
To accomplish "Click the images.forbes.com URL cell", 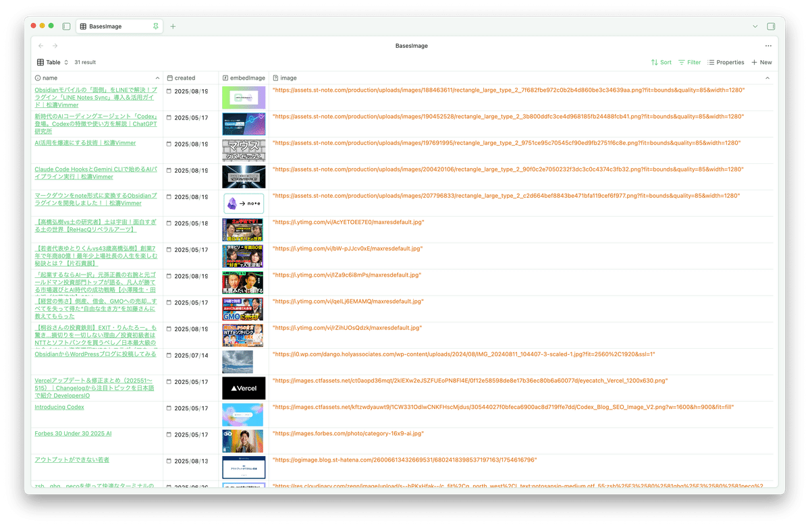I will pyautogui.click(x=348, y=433).
